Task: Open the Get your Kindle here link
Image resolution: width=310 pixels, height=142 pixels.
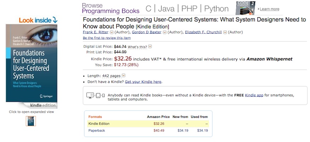Action: [x=143, y=82]
